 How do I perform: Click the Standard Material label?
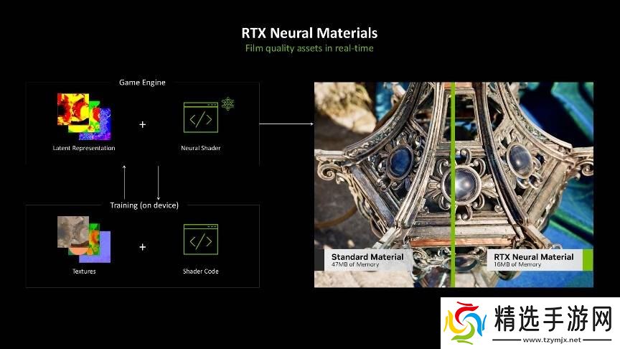coord(367,257)
